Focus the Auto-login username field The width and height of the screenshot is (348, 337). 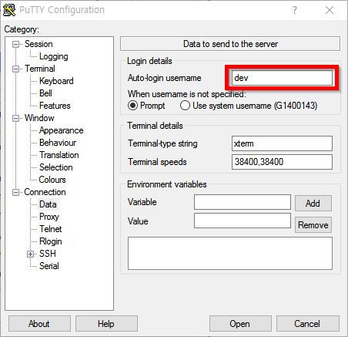(282, 78)
